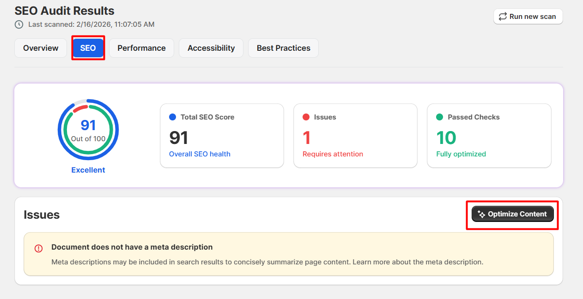583x299 pixels.
Task: Click the clock icon beside Last scanned
Action: pos(19,24)
